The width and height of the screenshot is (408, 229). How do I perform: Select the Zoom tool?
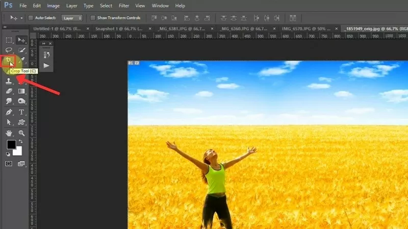[x=21, y=133]
